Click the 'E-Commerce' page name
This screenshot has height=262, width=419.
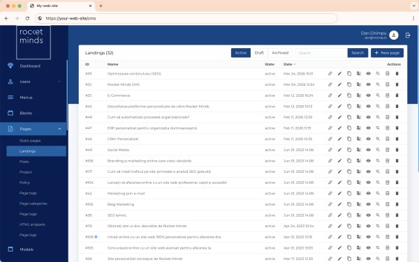119,95
